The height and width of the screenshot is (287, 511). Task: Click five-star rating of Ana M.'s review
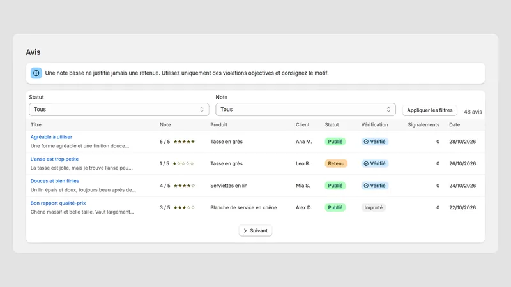coord(184,142)
